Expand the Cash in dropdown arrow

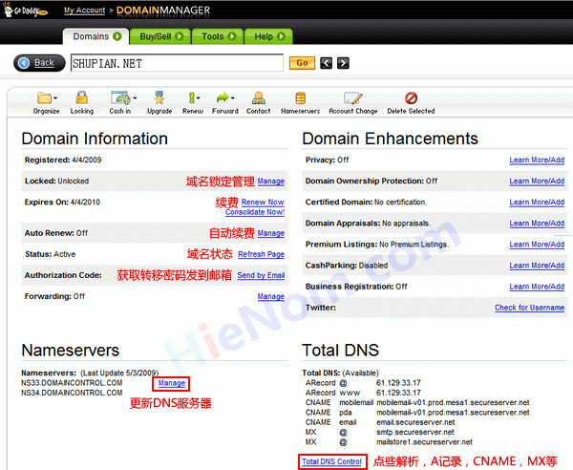135,98
